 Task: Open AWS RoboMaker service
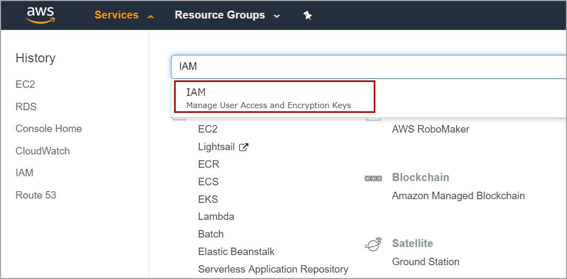pos(431,129)
